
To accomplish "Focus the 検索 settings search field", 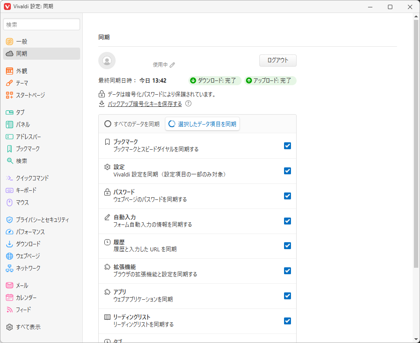I will tap(42, 24).
